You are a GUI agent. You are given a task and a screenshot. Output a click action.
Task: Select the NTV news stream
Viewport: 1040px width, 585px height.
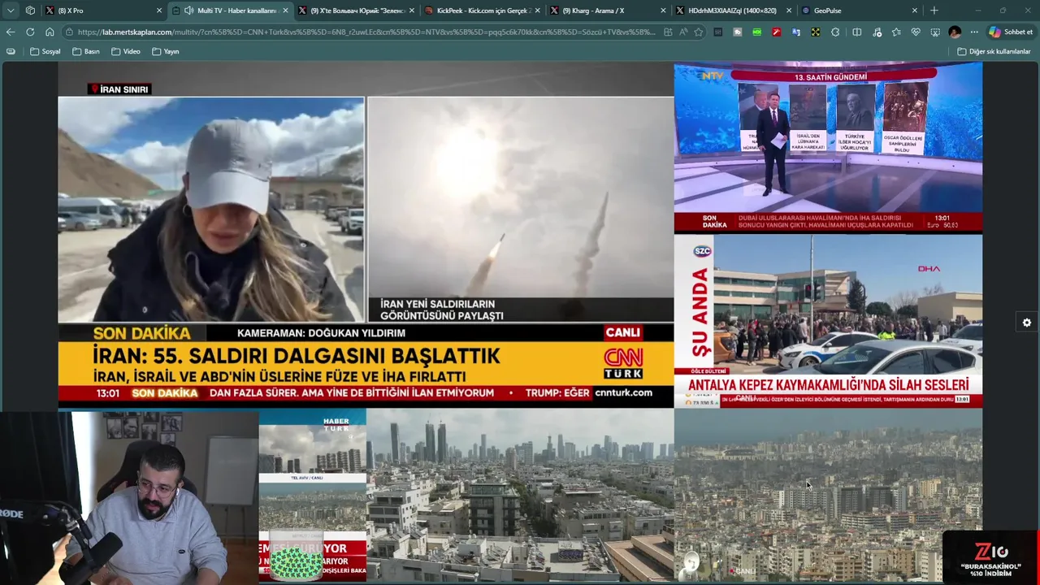[x=828, y=147]
